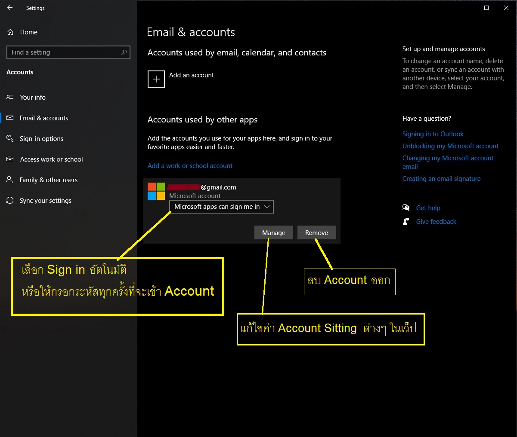Image resolution: width=517 pixels, height=437 pixels.
Task: Select the Family & other users icon
Action: (10, 180)
